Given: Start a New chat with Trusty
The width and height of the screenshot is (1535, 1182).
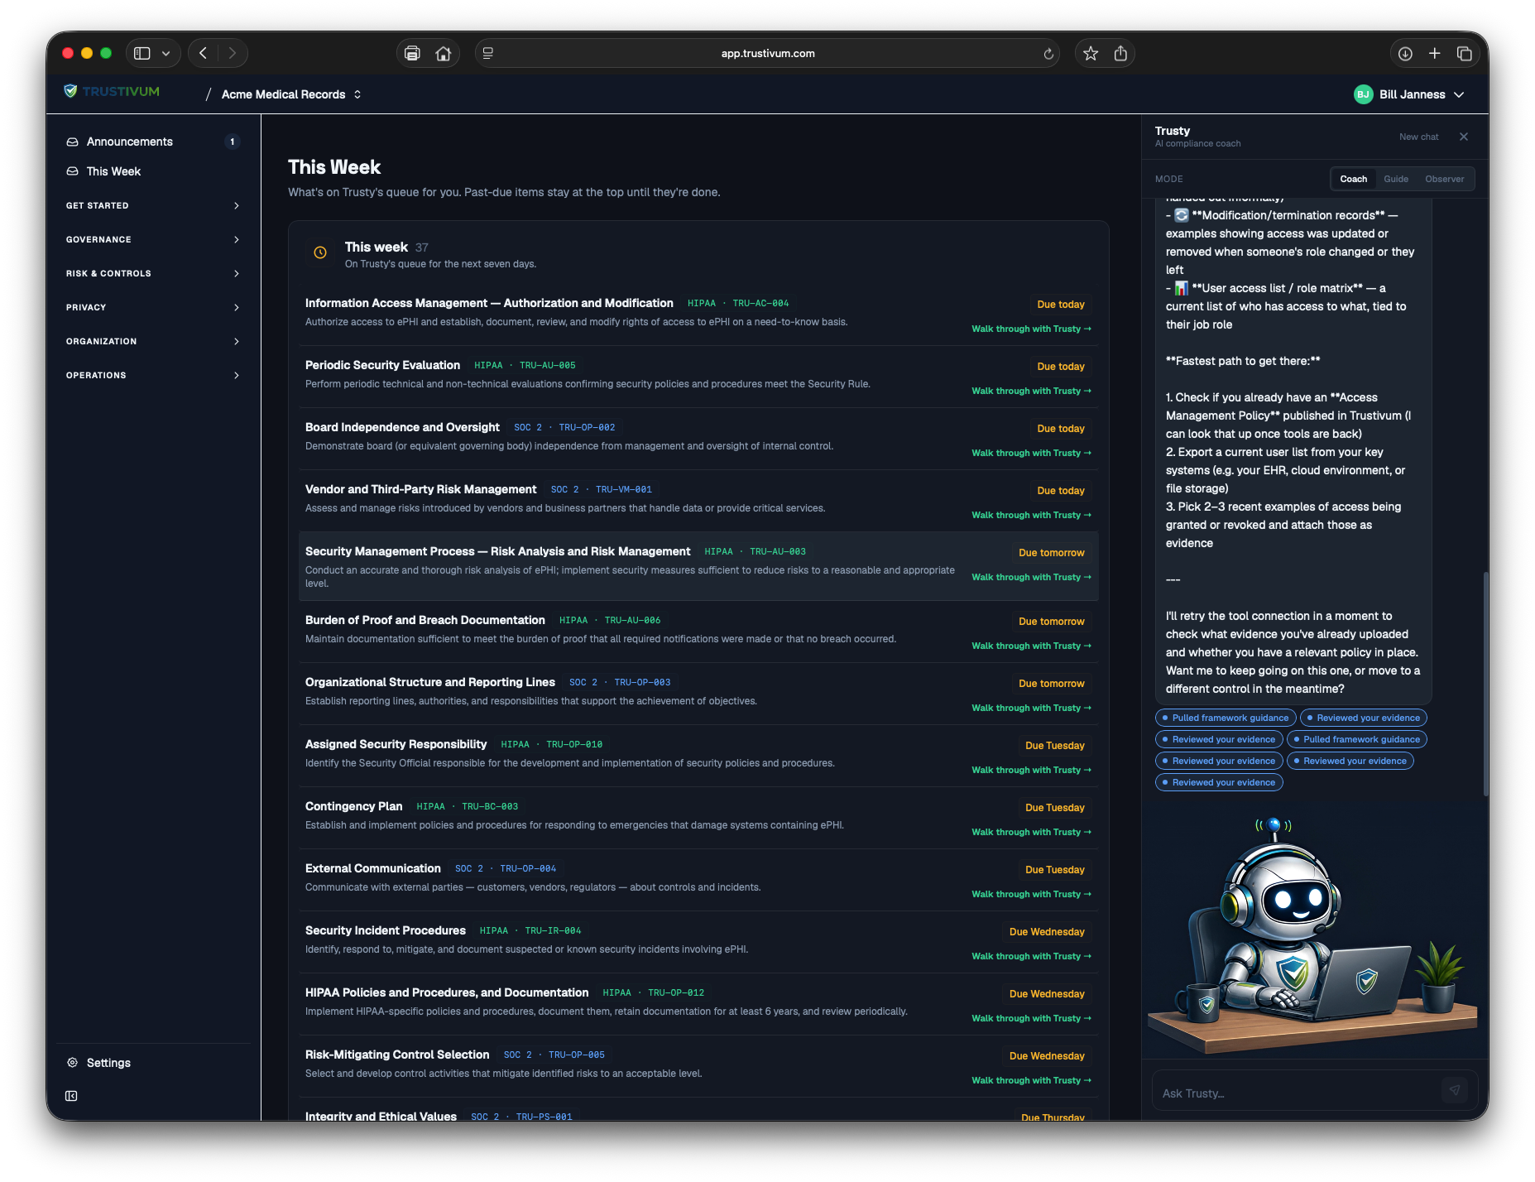Looking at the screenshot, I should [1418, 137].
